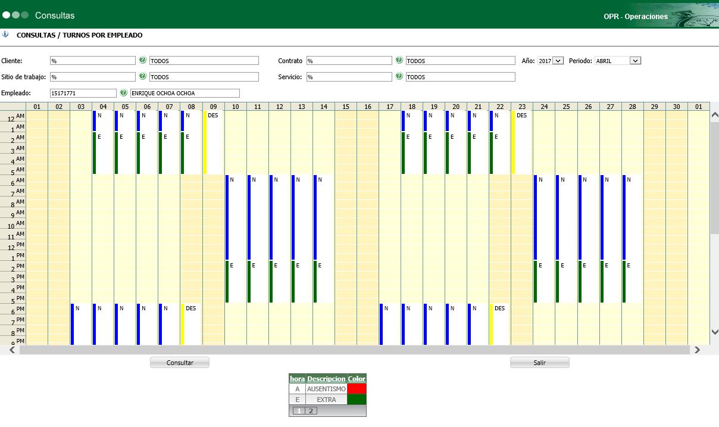Click the help icon next to Contrato field
Image resolution: width=719 pixels, height=427 pixels.
tap(399, 60)
